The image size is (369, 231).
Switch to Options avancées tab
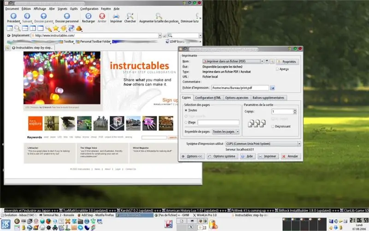coord(237,97)
